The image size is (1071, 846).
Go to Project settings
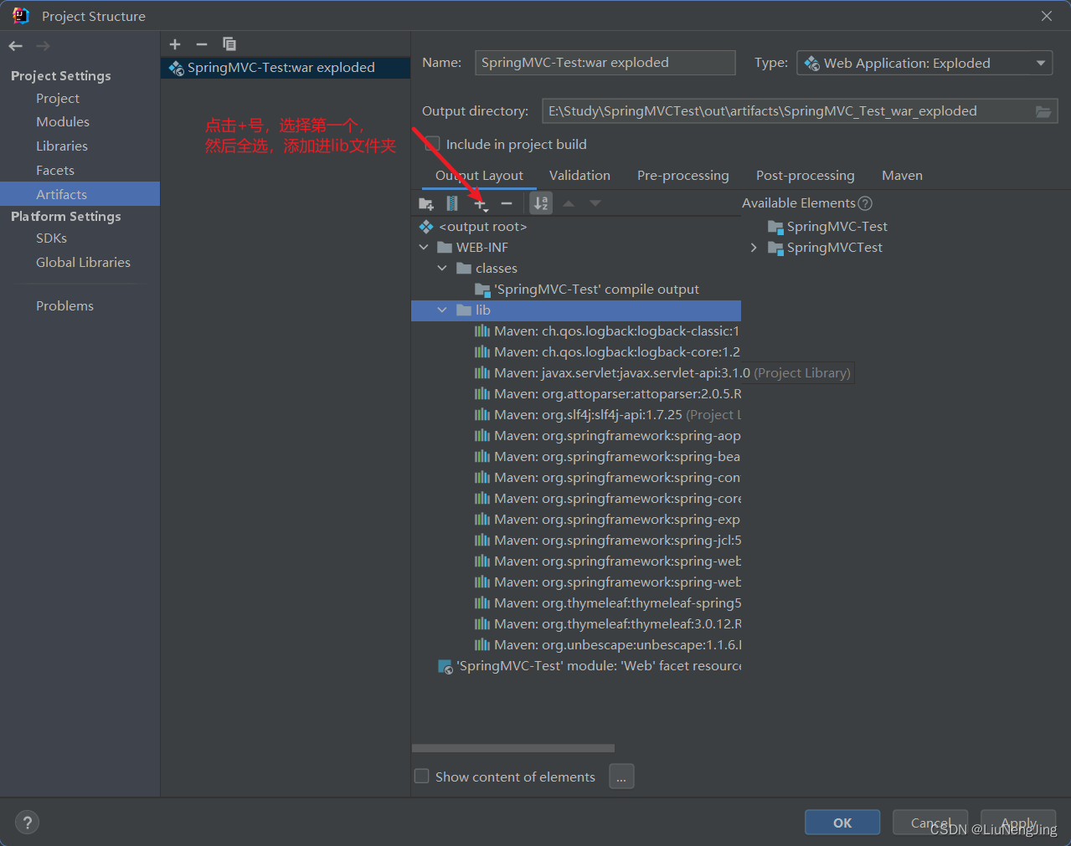pyautogui.click(x=58, y=99)
